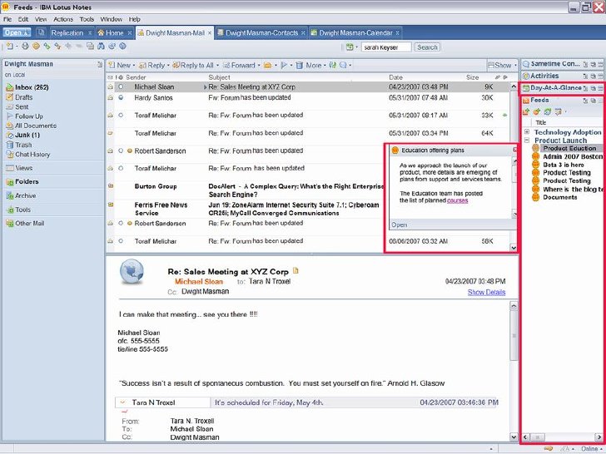Click the Feeds panel RSS icon
Screen dimensions: 606x454
(x=526, y=101)
